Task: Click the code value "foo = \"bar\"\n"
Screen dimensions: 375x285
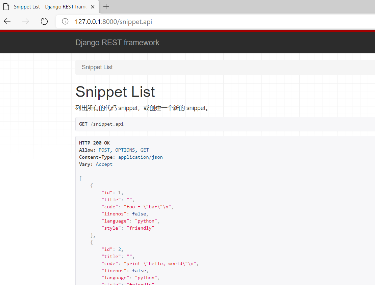Action: tap(148, 207)
